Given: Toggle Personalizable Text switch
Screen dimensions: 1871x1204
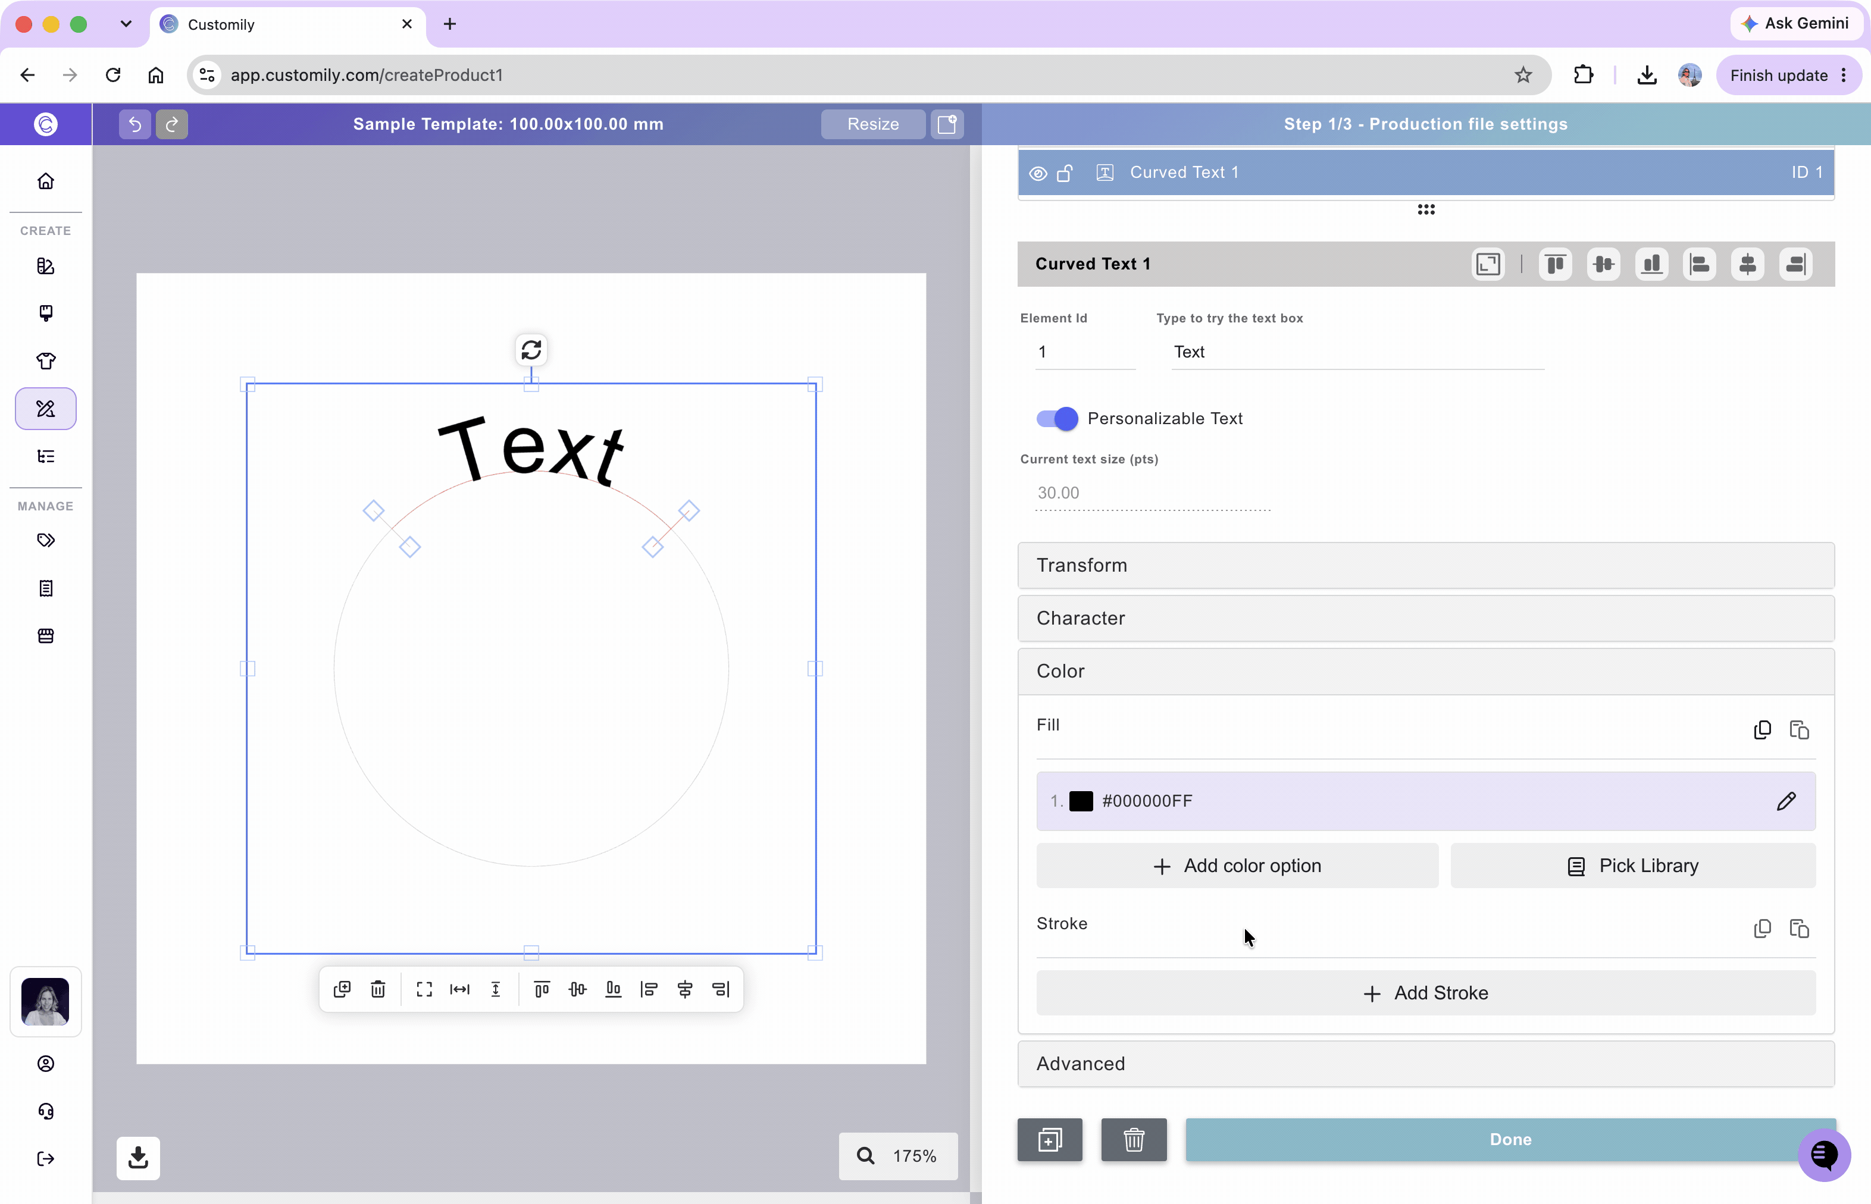Looking at the screenshot, I should point(1057,419).
